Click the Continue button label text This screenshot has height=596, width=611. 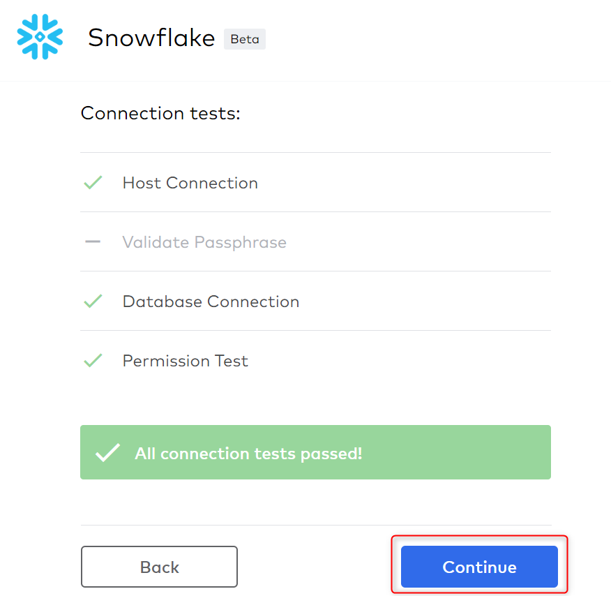pos(479,567)
